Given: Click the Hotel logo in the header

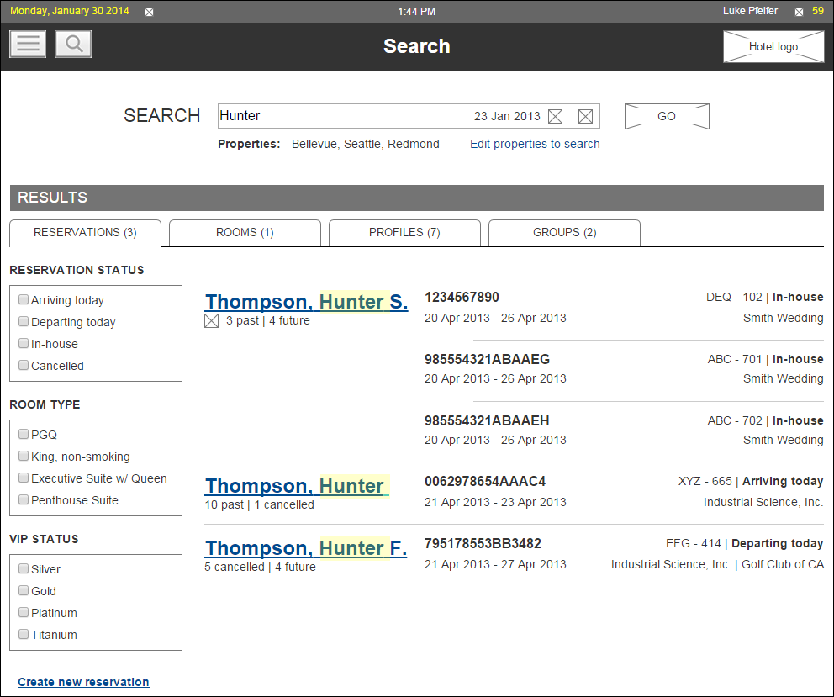Looking at the screenshot, I should pyautogui.click(x=773, y=46).
